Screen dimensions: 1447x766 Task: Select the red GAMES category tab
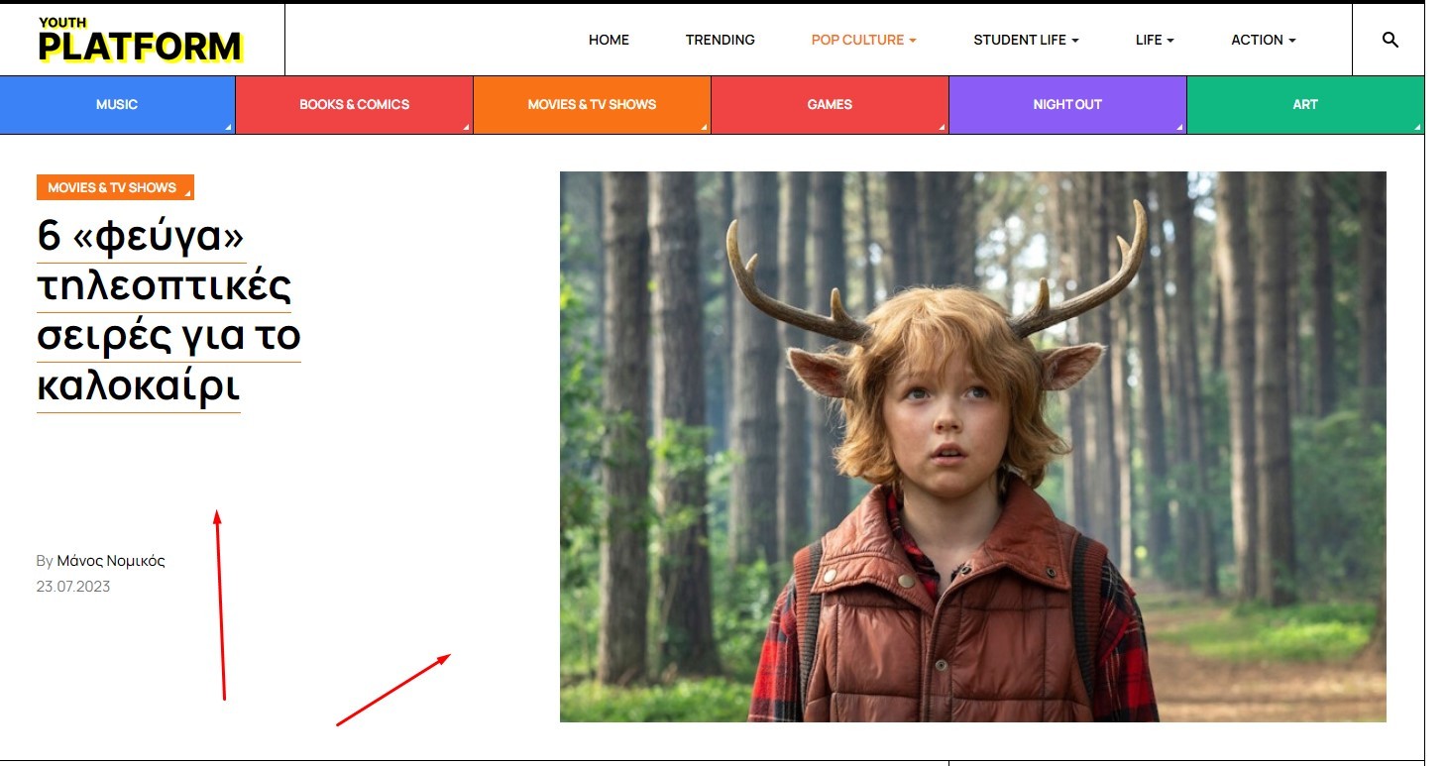point(830,104)
